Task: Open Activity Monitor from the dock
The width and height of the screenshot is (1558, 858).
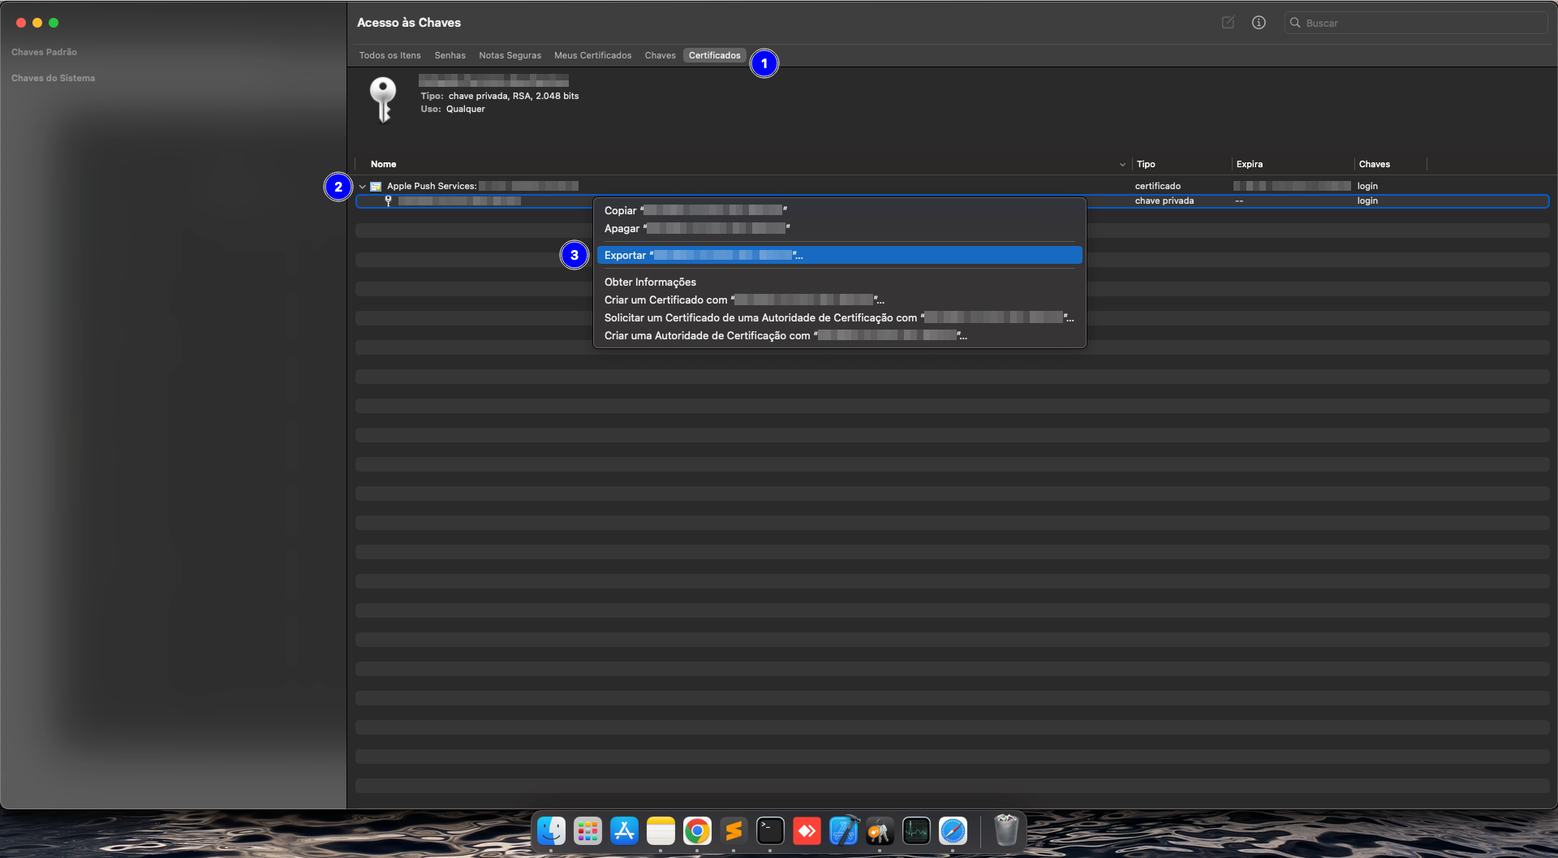Action: [x=916, y=831]
